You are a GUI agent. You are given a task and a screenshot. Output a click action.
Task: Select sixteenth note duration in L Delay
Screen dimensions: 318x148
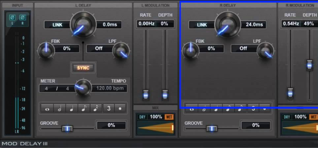pos(96,108)
